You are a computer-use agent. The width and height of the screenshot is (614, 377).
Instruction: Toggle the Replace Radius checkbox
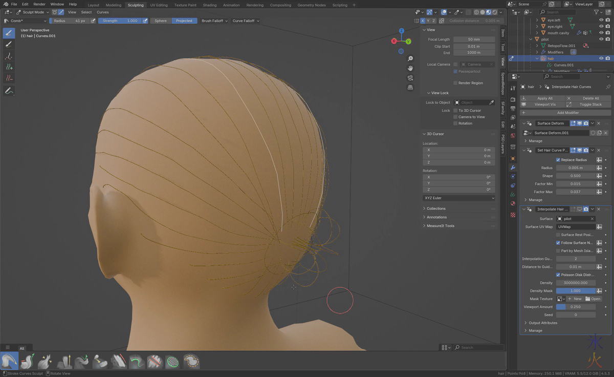558,159
